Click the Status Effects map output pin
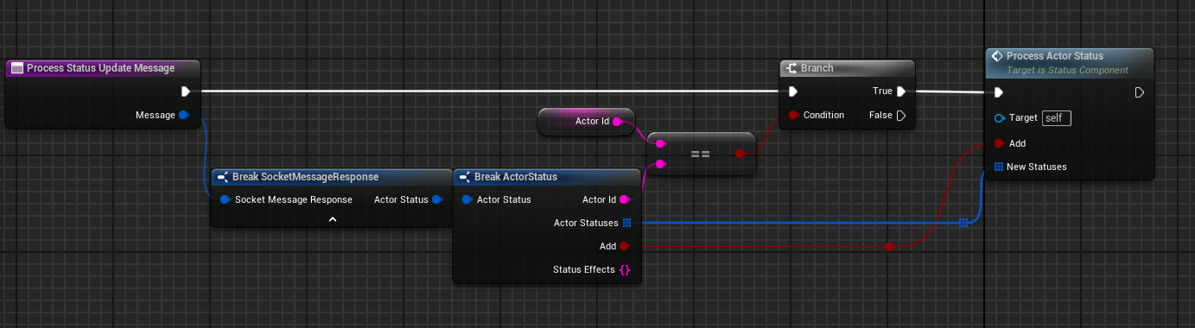1195x328 pixels. pyautogui.click(x=625, y=270)
